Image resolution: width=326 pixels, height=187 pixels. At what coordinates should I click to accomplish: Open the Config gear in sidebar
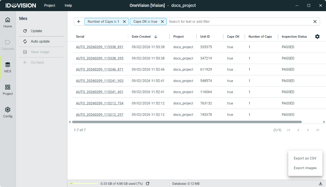pyautogui.click(x=8, y=112)
